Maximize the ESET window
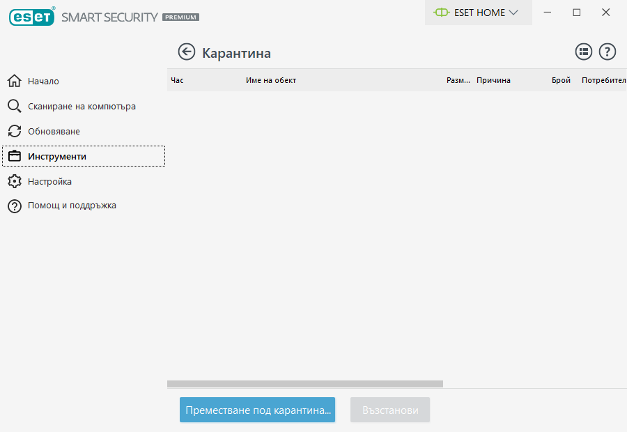627x432 pixels. [x=577, y=13]
